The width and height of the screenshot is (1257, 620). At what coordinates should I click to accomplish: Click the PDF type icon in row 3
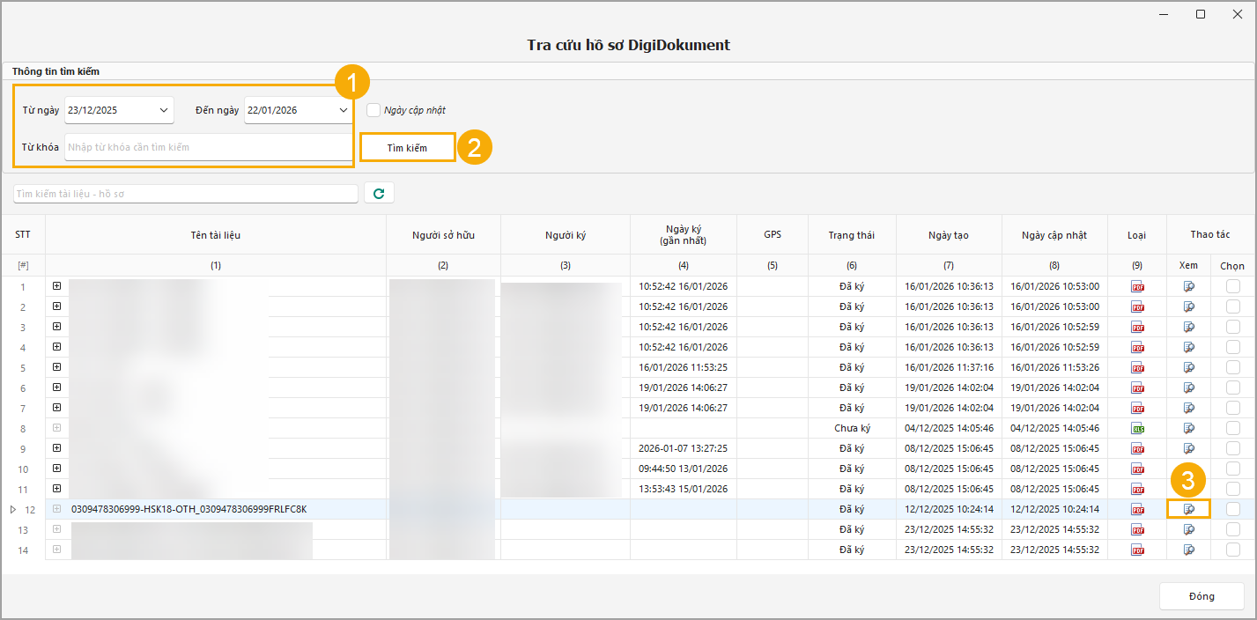[1137, 327]
